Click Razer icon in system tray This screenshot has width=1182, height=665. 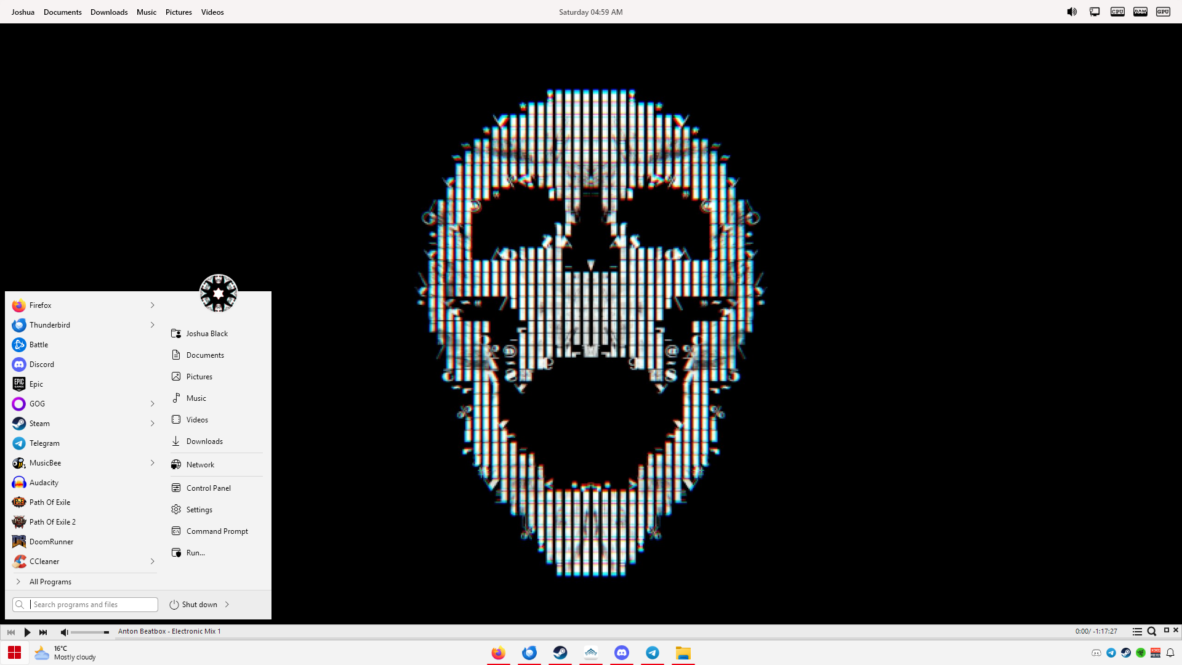pos(1141,653)
